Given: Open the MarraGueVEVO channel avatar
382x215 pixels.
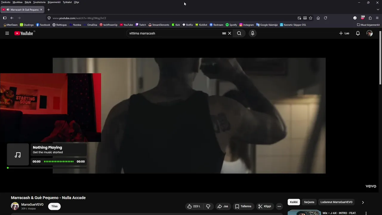Looking at the screenshot, I should tap(15, 206).
